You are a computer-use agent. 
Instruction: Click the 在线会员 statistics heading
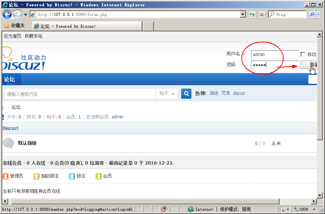88,163
